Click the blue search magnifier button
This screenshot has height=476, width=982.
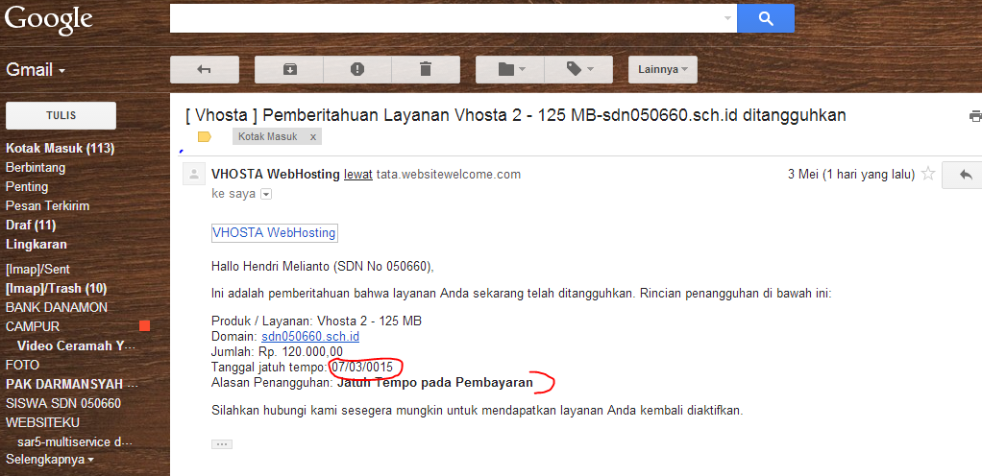click(x=765, y=18)
